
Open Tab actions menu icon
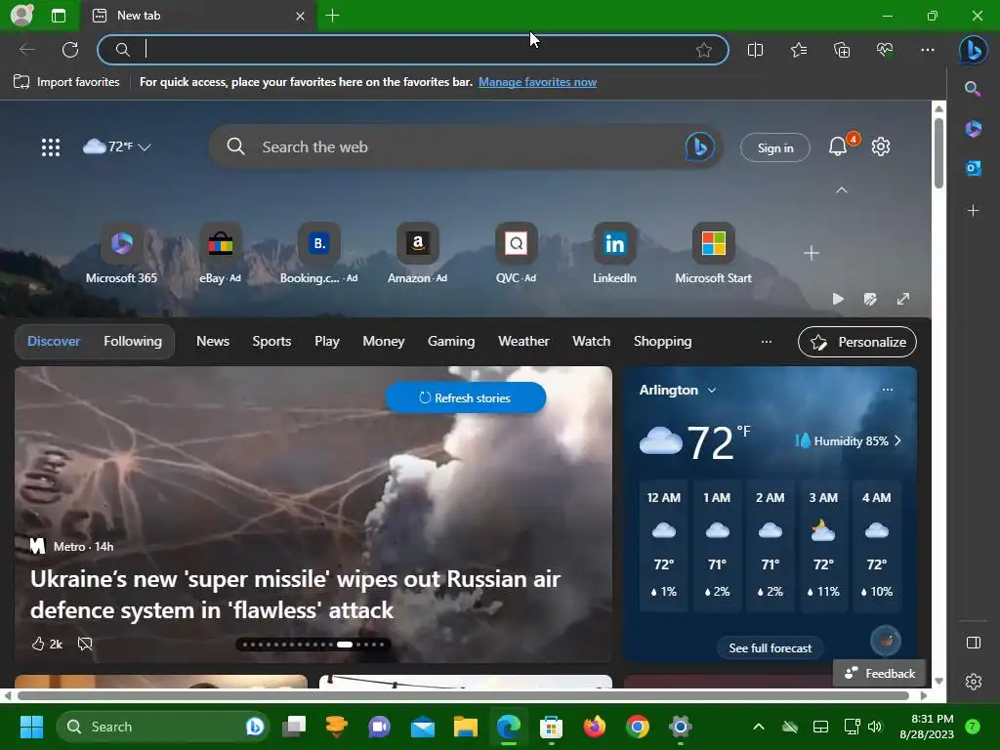click(x=58, y=16)
